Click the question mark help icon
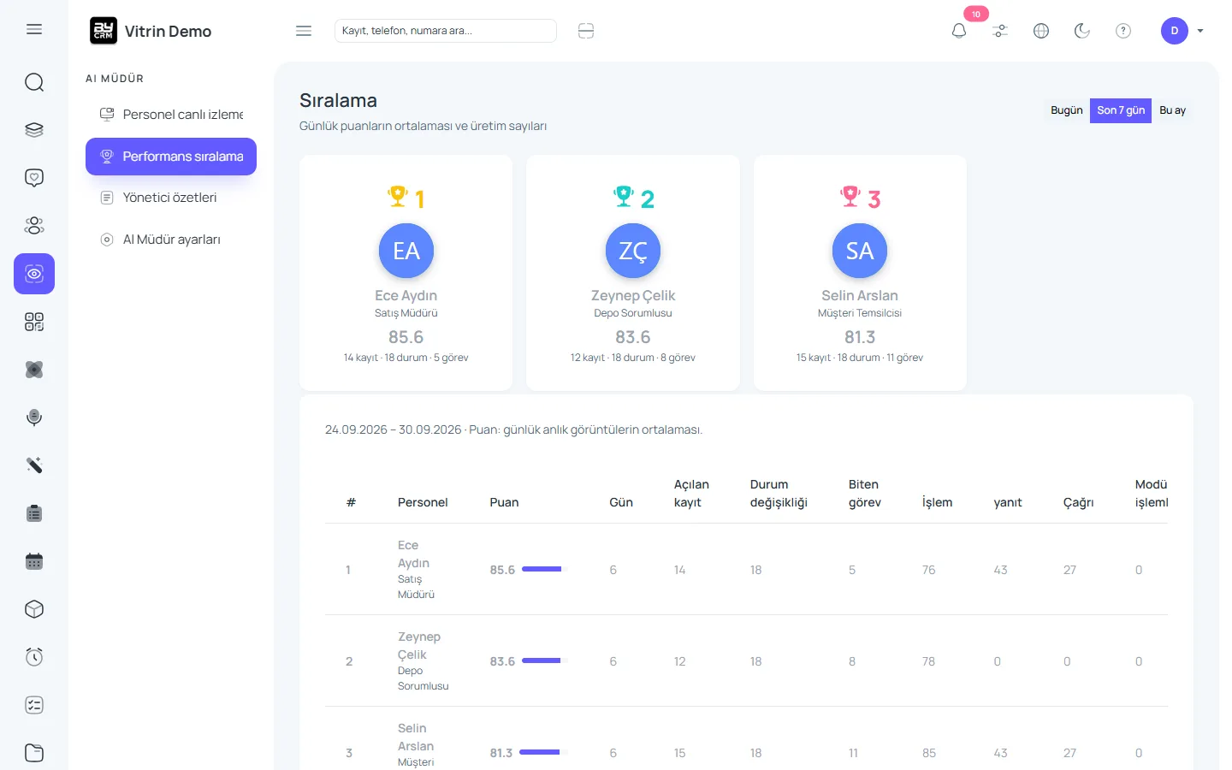This screenshot has width=1232, height=770. tap(1123, 31)
